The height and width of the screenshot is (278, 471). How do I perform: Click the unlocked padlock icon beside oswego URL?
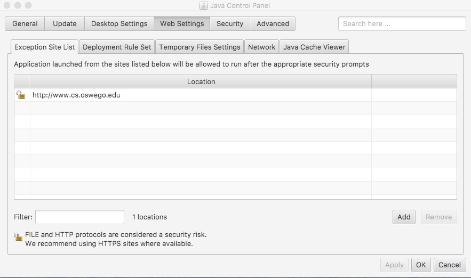tap(21, 95)
